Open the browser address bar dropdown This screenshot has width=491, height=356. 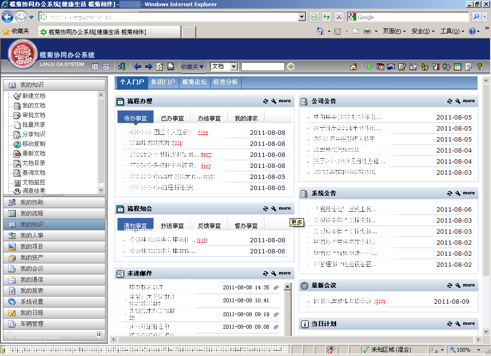(x=302, y=17)
